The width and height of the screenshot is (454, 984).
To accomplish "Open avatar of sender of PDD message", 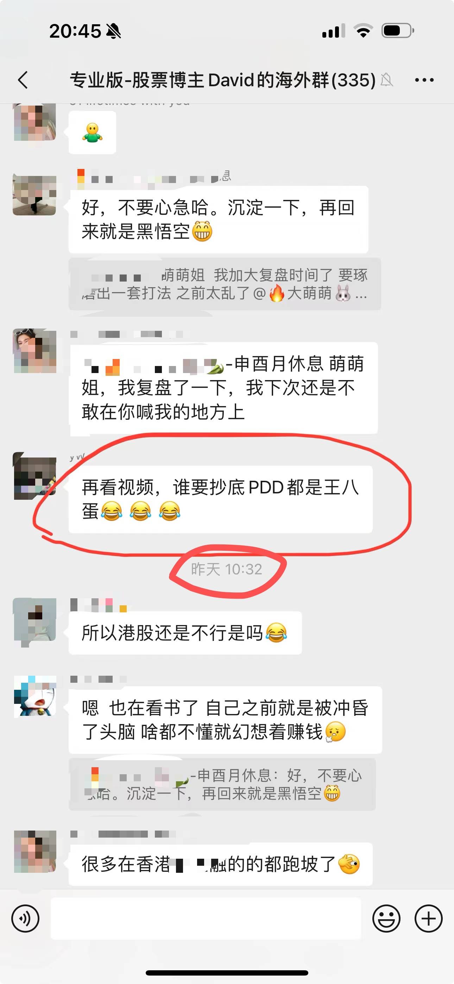I will point(35,476).
